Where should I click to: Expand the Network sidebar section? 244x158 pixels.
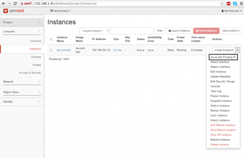(22, 82)
